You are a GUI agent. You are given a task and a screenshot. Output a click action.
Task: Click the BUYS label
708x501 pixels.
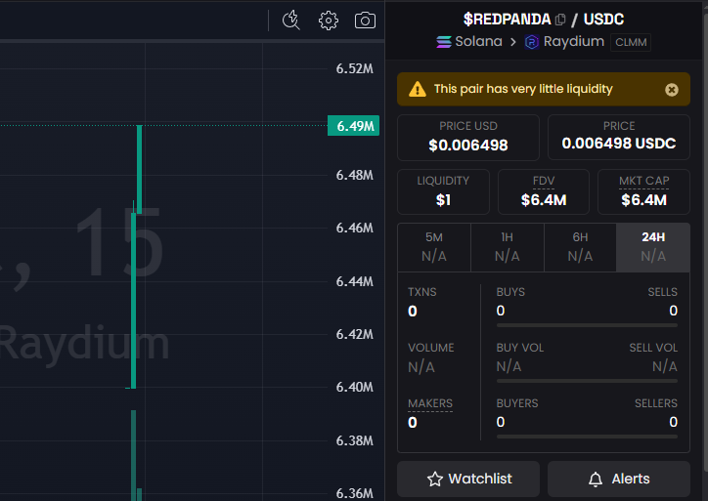coord(510,292)
